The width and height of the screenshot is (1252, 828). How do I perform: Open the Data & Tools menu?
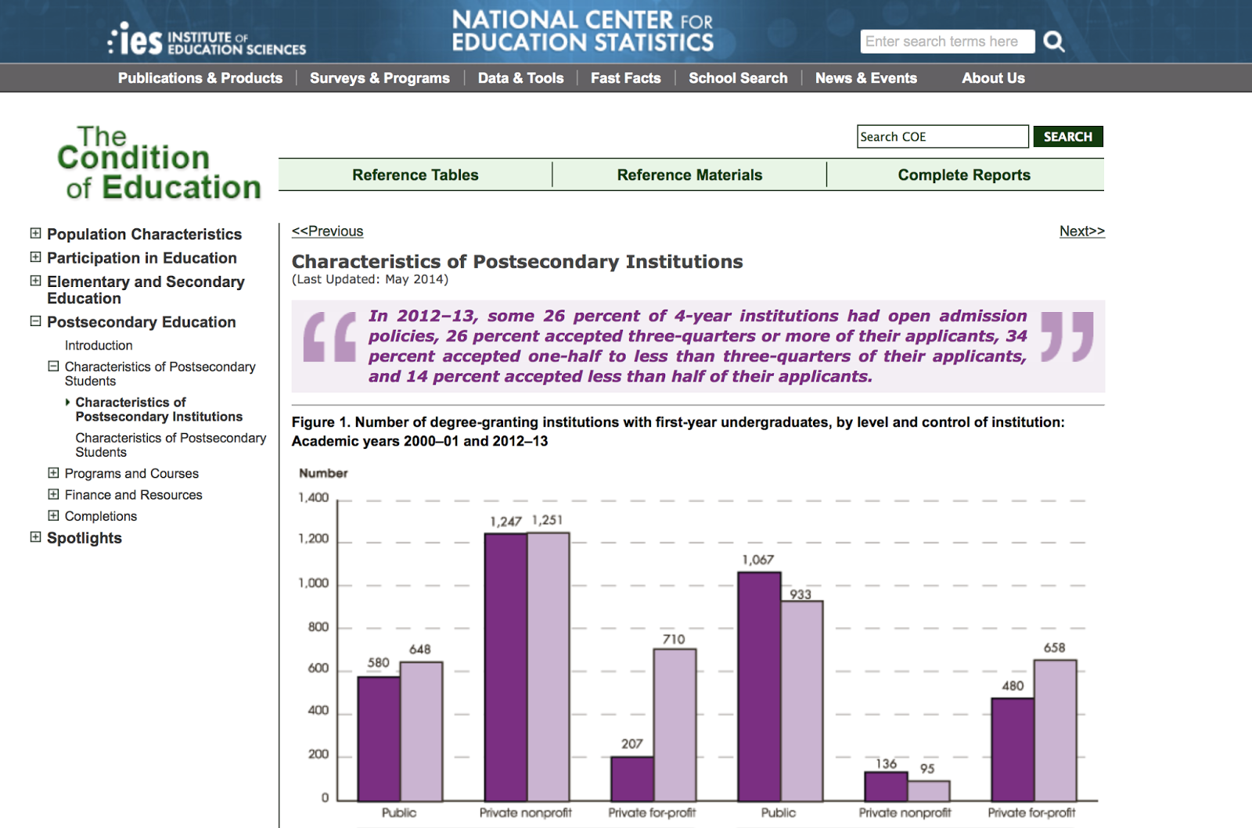coord(520,78)
